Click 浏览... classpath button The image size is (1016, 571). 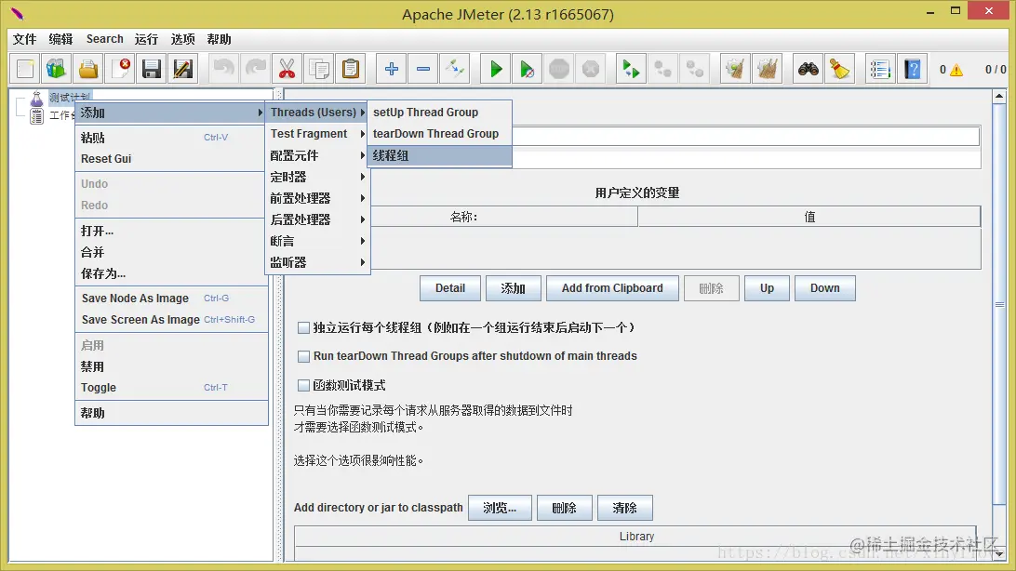(500, 508)
